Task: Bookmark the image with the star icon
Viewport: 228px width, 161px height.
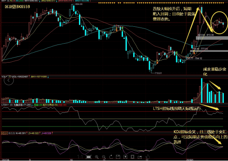Action: pos(125,157)
